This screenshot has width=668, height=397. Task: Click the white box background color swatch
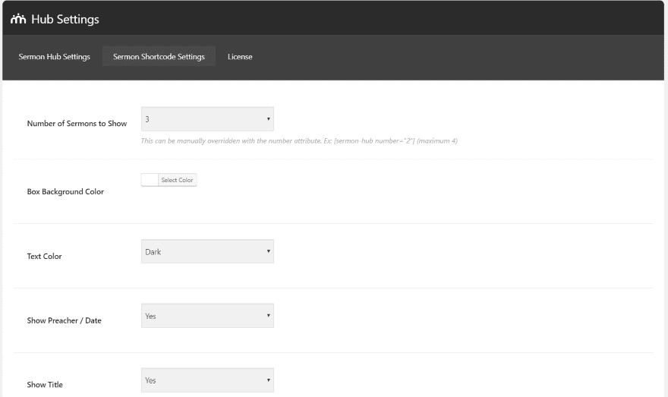pos(150,180)
